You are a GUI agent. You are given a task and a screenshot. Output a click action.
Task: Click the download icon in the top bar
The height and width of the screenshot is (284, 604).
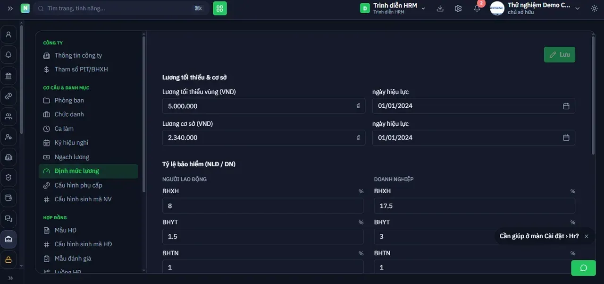(x=440, y=9)
